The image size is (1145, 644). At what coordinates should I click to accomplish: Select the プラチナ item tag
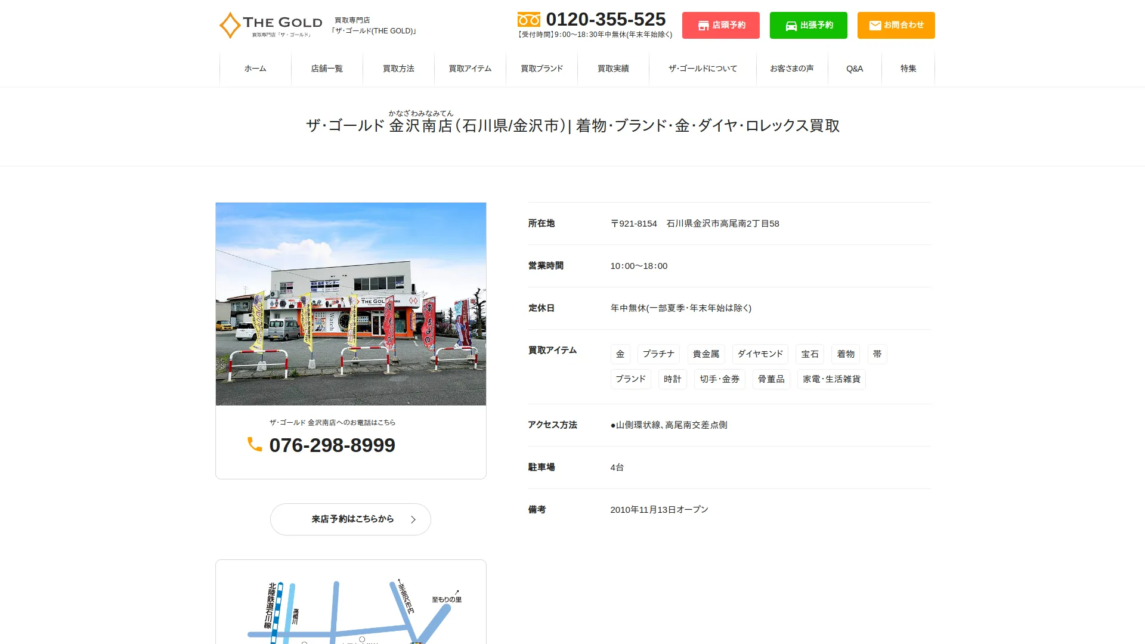pos(658,354)
